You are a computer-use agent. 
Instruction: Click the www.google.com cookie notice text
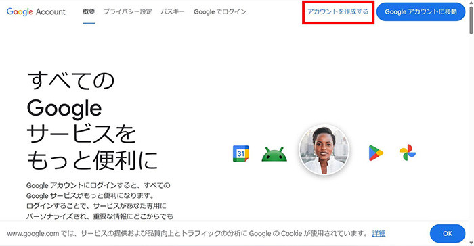coord(187,233)
